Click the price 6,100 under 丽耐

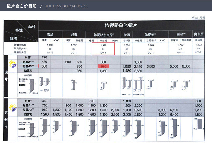click(x=174, y=110)
